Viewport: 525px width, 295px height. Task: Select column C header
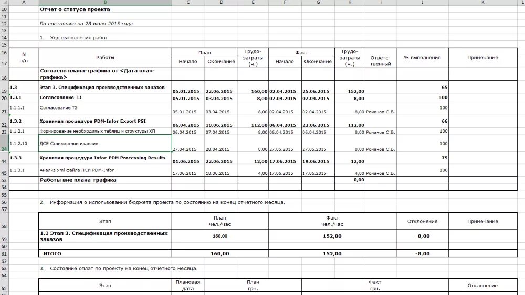click(188, 2)
